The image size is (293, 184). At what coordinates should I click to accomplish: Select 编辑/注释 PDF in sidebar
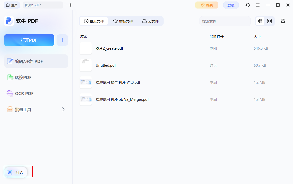[x=36, y=61]
